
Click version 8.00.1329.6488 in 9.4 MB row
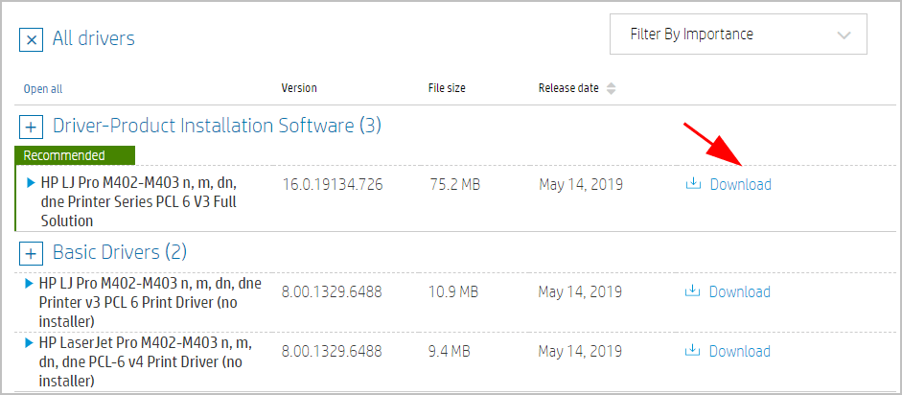click(x=332, y=352)
